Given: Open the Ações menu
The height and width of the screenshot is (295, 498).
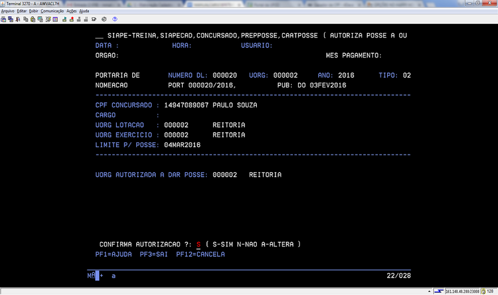Looking at the screenshot, I should click(x=71, y=11).
